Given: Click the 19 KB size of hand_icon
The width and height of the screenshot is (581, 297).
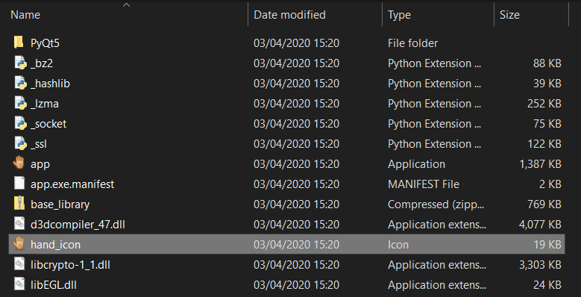Looking at the screenshot, I should tap(547, 244).
